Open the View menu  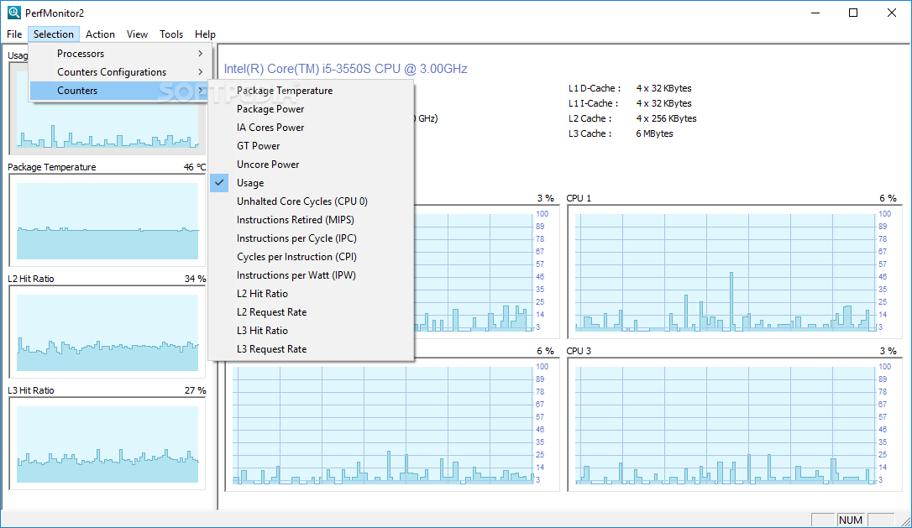point(137,34)
